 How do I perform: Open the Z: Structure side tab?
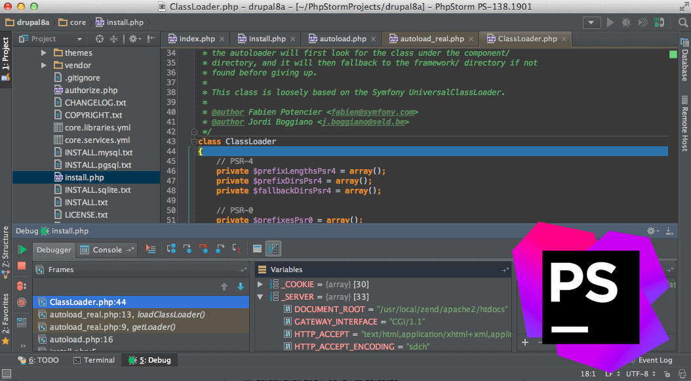pos(6,252)
